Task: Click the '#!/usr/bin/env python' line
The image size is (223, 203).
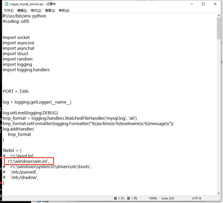Action: [25, 16]
